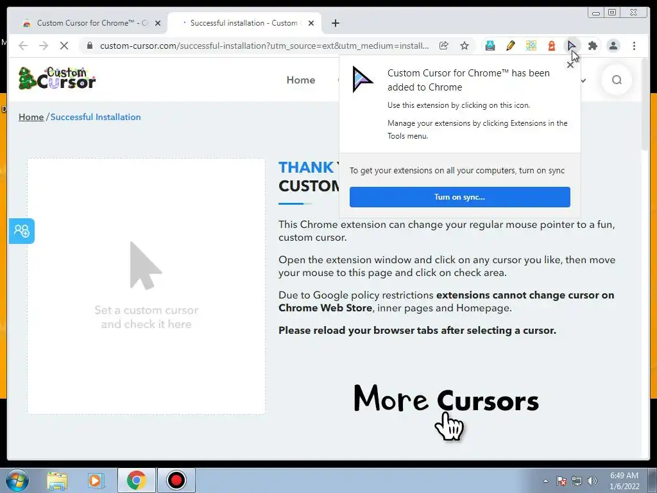This screenshot has height=493, width=657.
Task: Expand the nav dropdown chevron near search
Action: [x=583, y=80]
